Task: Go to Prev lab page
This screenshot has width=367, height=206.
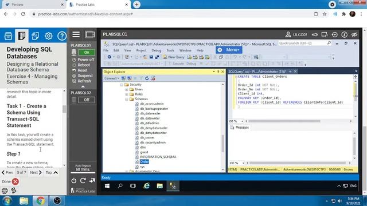Action: click(7, 173)
